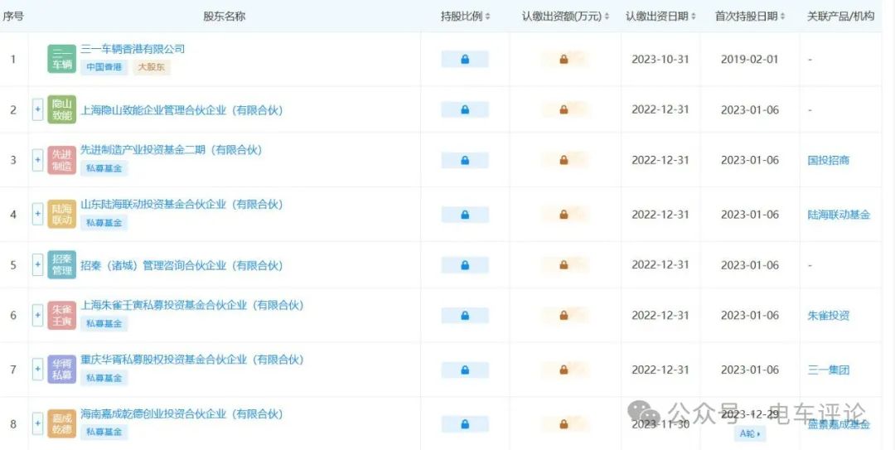Expand the 先进制造产业投资基金二期 row

(37, 160)
